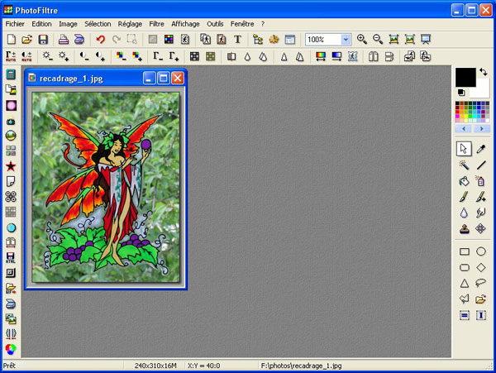Increase saturation with color squares plus
496x373 pixels.
(x=137, y=56)
